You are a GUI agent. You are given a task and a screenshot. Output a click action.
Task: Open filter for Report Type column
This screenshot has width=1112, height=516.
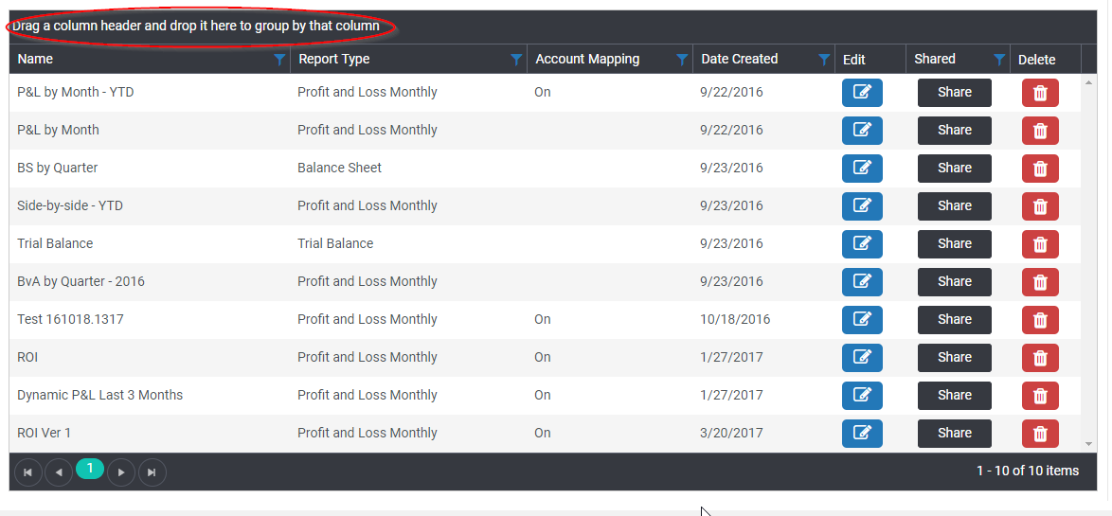coord(516,60)
